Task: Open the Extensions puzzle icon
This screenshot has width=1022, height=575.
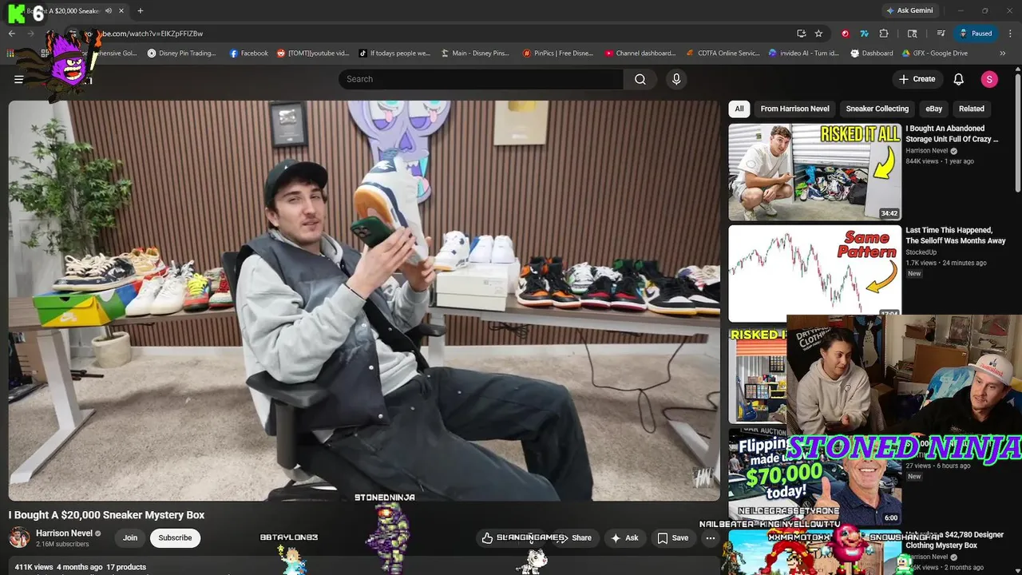Action: point(884,34)
